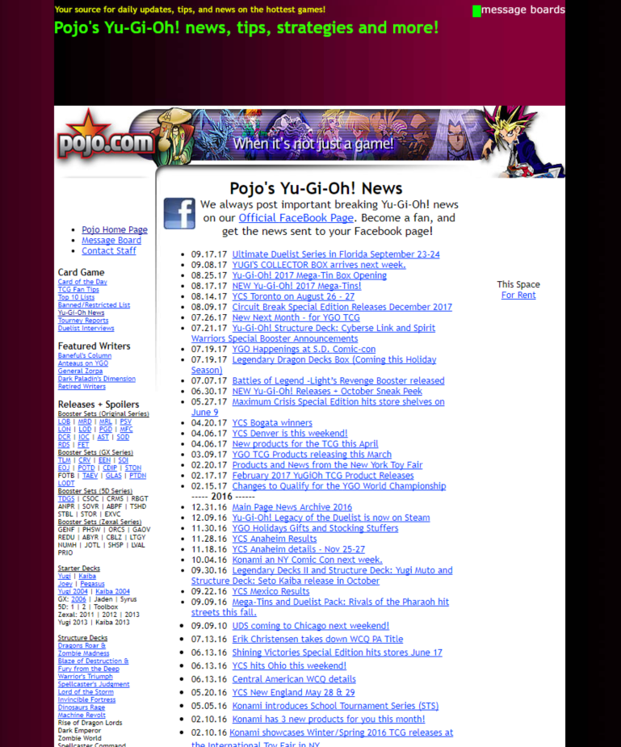This screenshot has height=747, width=621.
Task: Open TCG Fan Tips
Action: point(78,289)
